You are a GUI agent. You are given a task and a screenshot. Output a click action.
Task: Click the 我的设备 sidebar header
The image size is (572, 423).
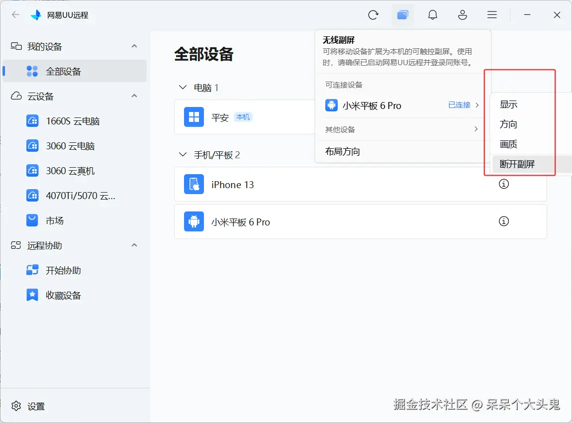44,46
